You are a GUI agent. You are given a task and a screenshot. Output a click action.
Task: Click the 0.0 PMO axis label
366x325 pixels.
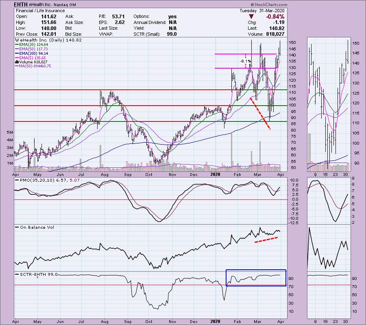click(295, 199)
